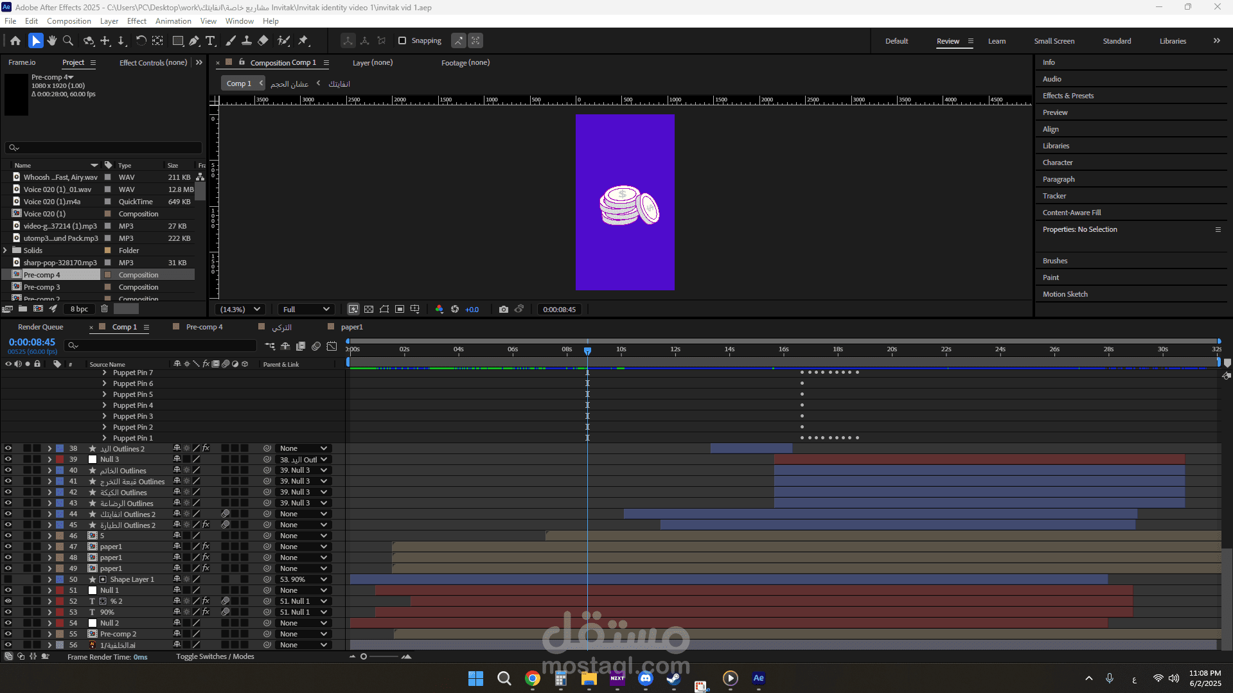
Task: Select the Zoom tool in toolbar
Action: (68, 40)
